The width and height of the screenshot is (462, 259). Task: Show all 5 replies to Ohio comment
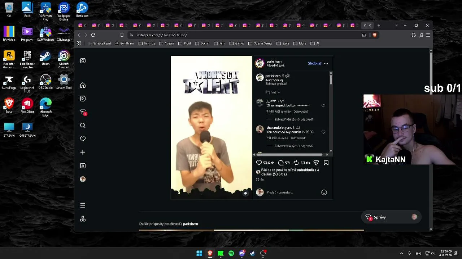[293, 119]
